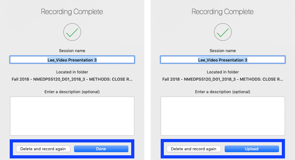This screenshot has height=160, width=295.
Task: Click the Recording Complete heading in the Done panel
Action: (x=72, y=12)
